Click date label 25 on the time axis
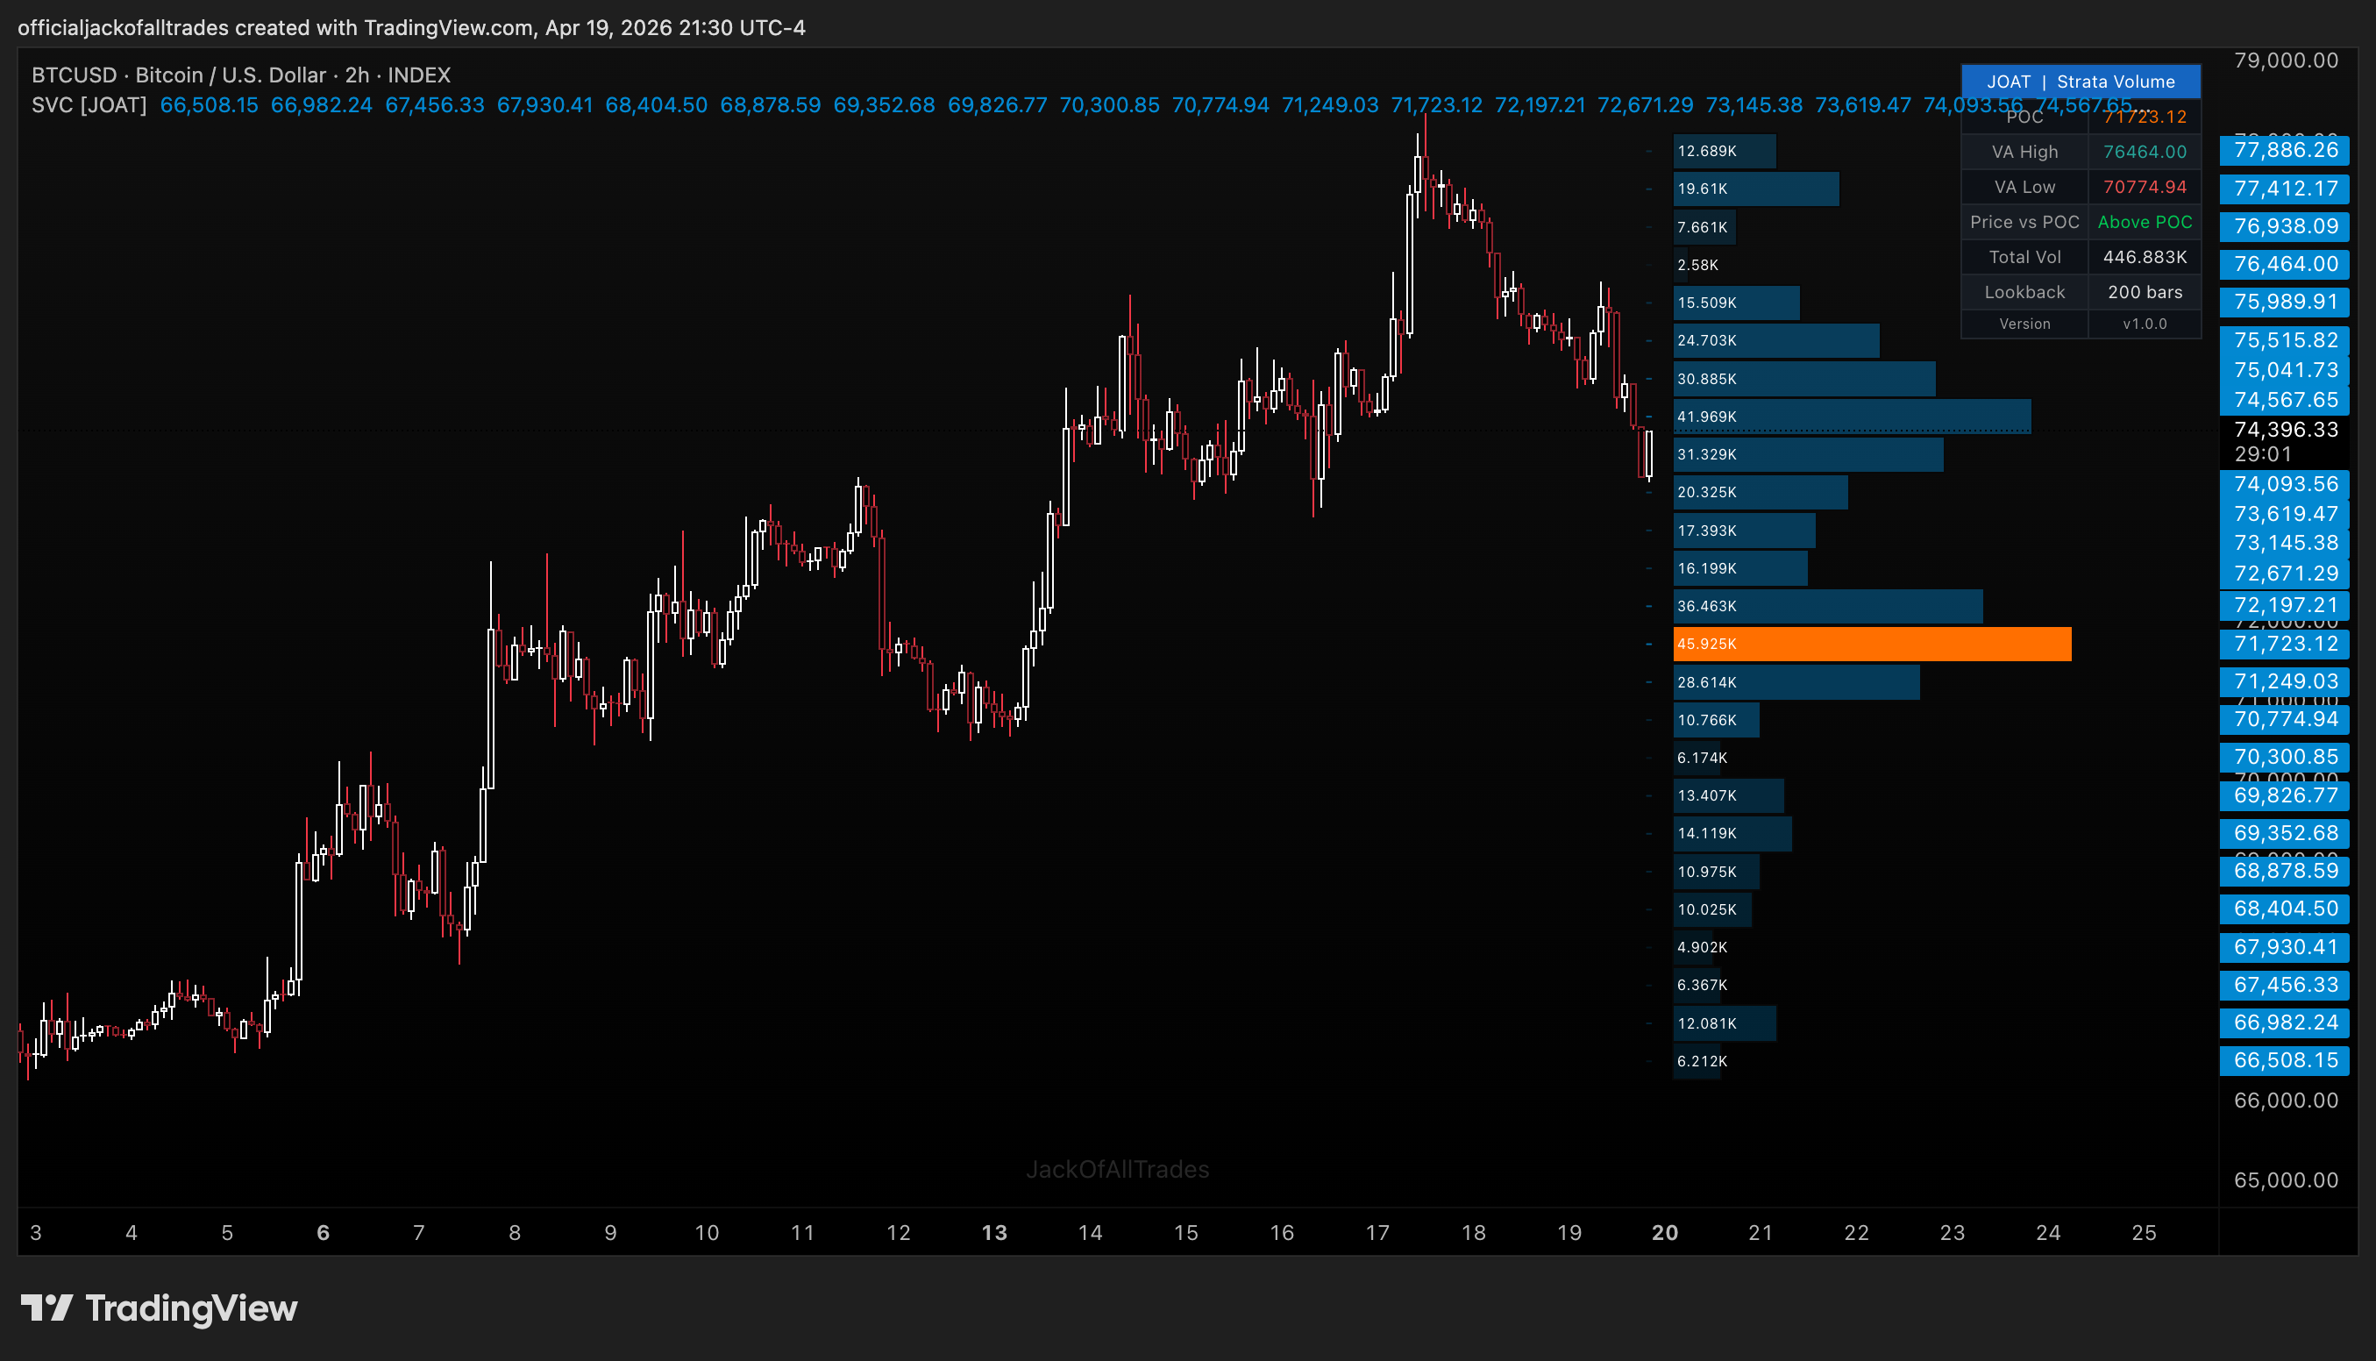Viewport: 2376px width, 1361px height. pyautogui.click(x=2145, y=1233)
